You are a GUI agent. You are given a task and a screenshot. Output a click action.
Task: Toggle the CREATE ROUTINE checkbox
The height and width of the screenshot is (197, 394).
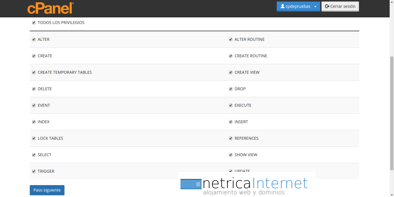pyautogui.click(x=231, y=56)
